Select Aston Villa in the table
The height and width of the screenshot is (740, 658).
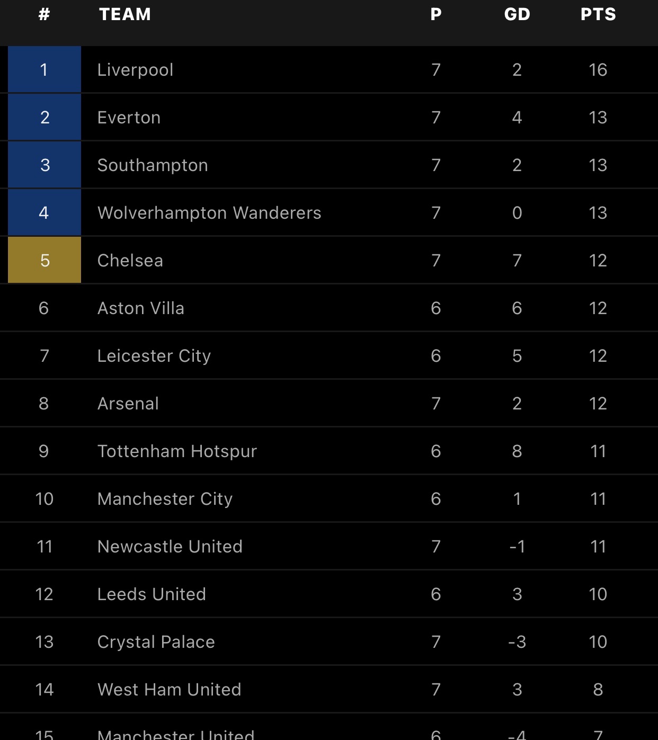pos(329,308)
